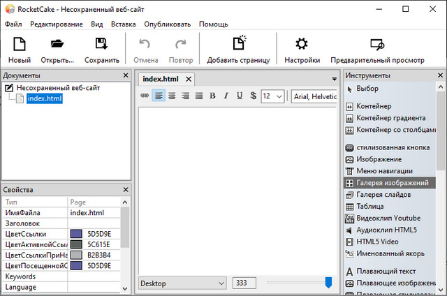Toggle bold text formatting
The height and width of the screenshot is (296, 447).
[212, 96]
